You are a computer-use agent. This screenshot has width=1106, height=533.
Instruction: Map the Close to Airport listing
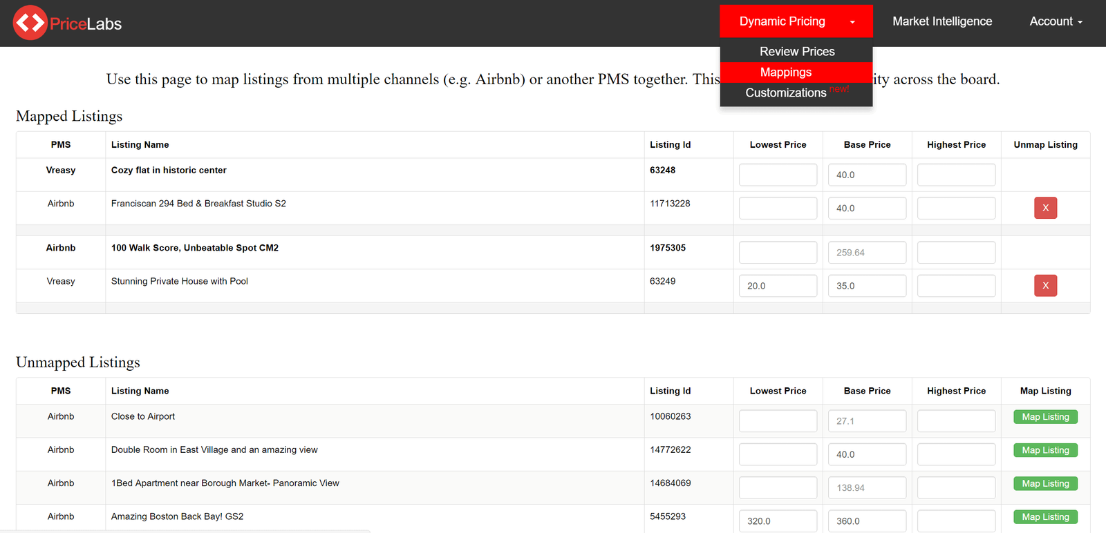(1045, 417)
